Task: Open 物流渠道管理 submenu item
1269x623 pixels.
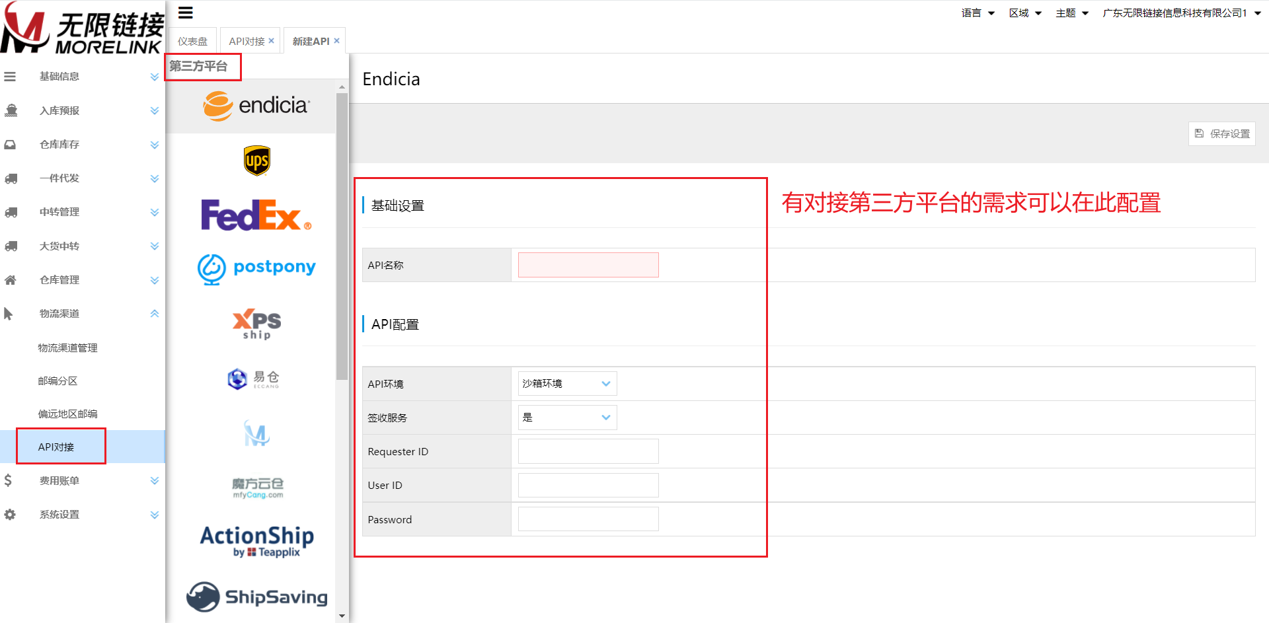Action: coord(67,348)
